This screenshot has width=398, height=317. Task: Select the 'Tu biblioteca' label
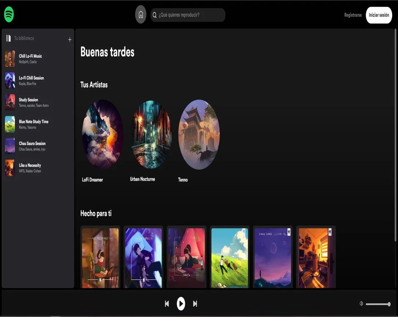click(24, 38)
